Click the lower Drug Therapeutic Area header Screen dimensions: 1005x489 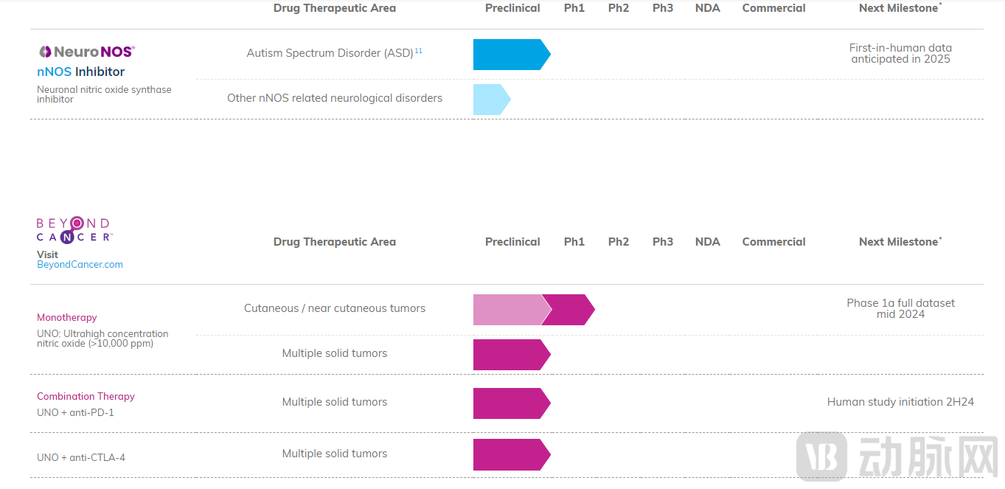click(x=334, y=242)
